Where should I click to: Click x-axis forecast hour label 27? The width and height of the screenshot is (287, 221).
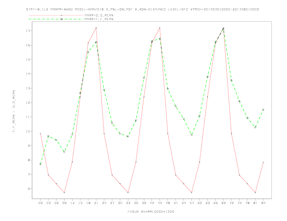coord(112,203)
